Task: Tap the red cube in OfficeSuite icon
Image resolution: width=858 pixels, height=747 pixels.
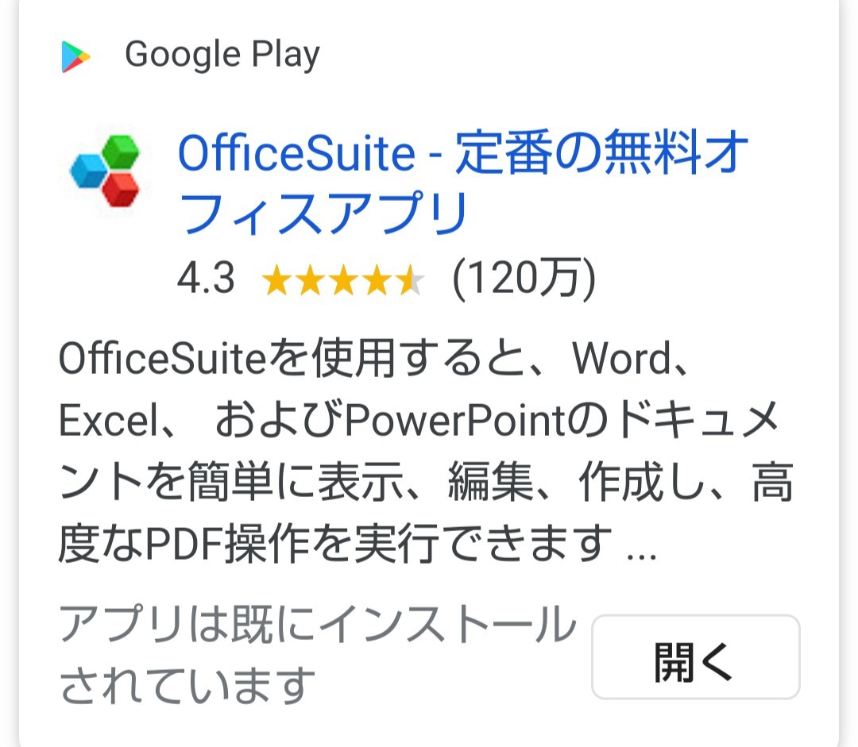Action: tap(120, 191)
